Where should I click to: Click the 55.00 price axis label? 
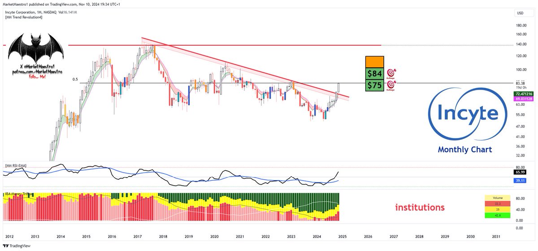pos(521,115)
